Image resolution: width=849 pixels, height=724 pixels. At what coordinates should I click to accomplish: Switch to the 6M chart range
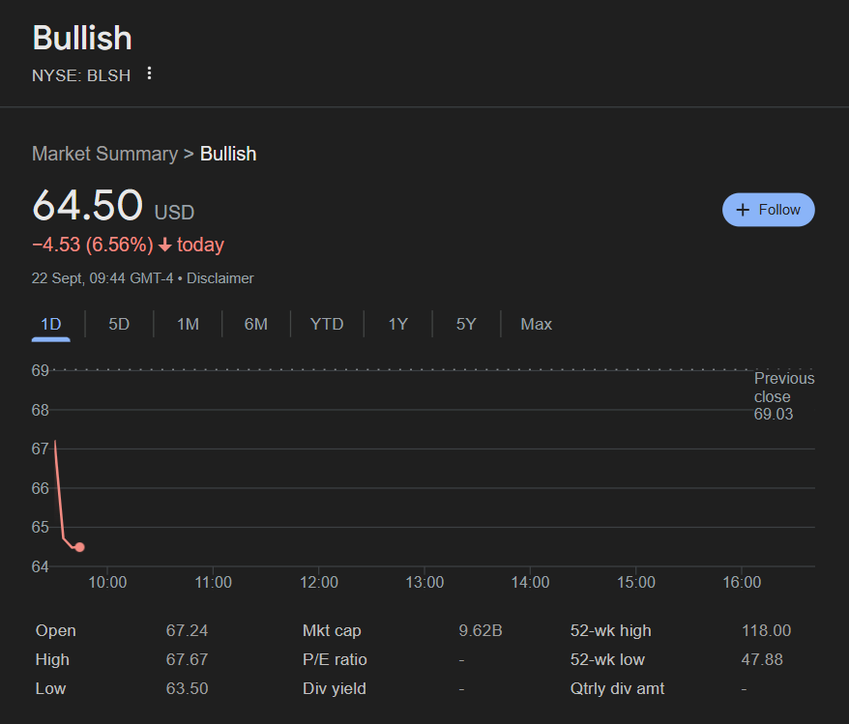[256, 324]
